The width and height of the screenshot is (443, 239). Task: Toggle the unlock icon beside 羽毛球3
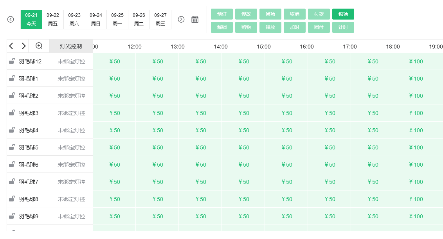click(12, 113)
